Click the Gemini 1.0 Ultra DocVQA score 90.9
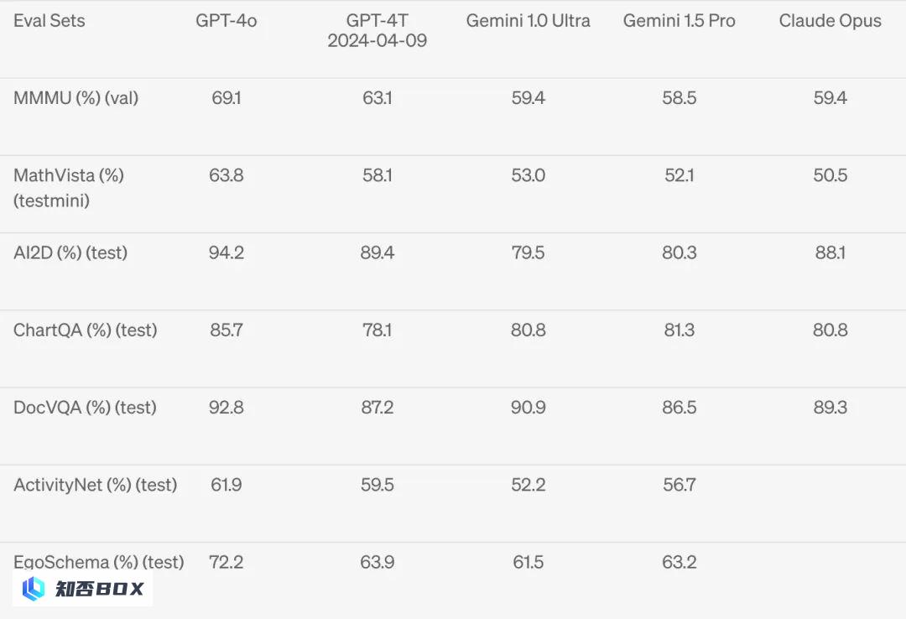Image resolution: width=906 pixels, height=619 pixels. click(528, 408)
